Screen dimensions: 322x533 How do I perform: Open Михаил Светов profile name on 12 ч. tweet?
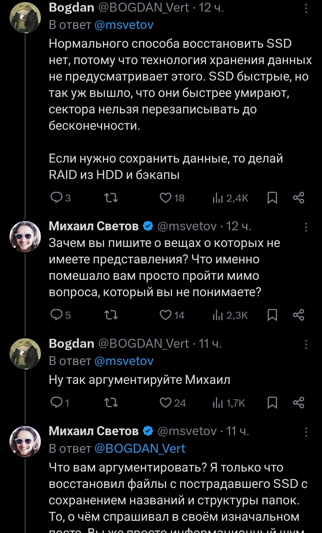tap(94, 226)
